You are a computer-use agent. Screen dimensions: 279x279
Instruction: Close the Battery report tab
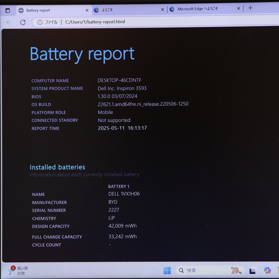(x=87, y=10)
